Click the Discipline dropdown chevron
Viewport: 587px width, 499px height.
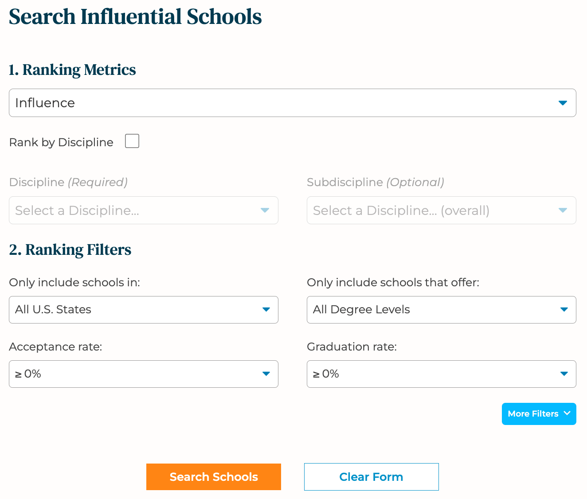(265, 210)
